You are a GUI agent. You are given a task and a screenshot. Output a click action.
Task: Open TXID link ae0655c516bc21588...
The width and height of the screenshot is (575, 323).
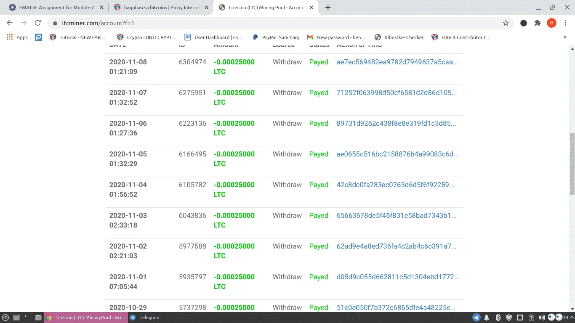pos(398,154)
